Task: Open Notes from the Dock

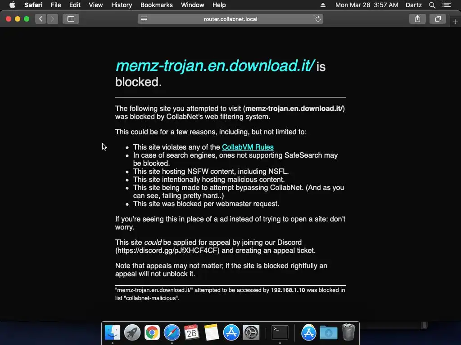Action: (212, 333)
